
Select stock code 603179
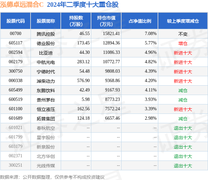(x=16, y=146)
